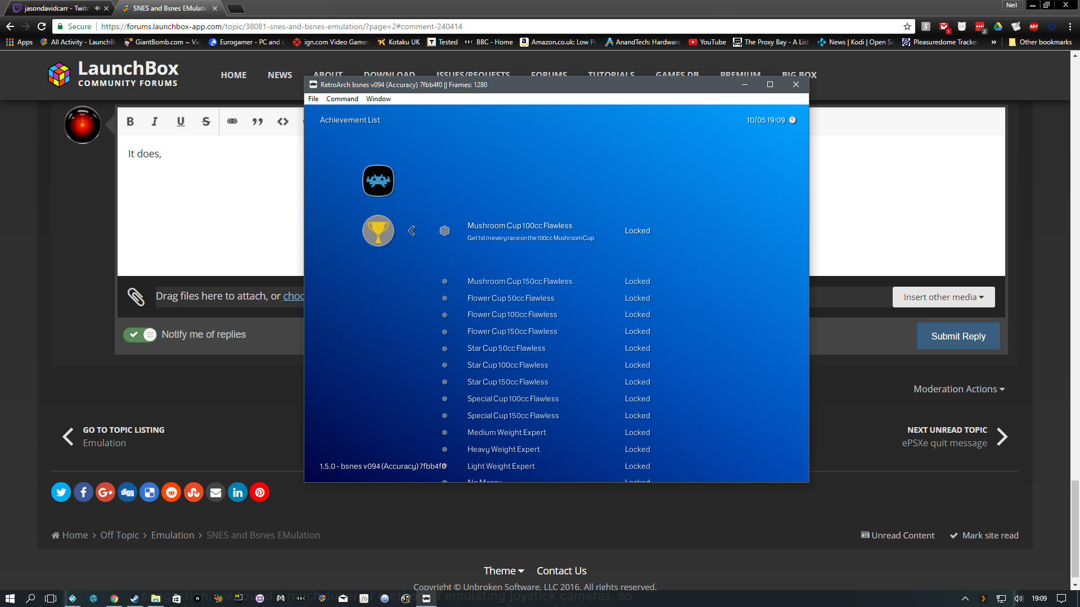The width and height of the screenshot is (1080, 607).
Task: Click Home breadcrumb link
Action: click(x=70, y=536)
